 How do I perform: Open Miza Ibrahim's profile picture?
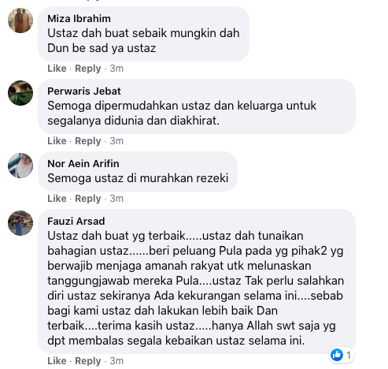pyautogui.click(x=20, y=20)
